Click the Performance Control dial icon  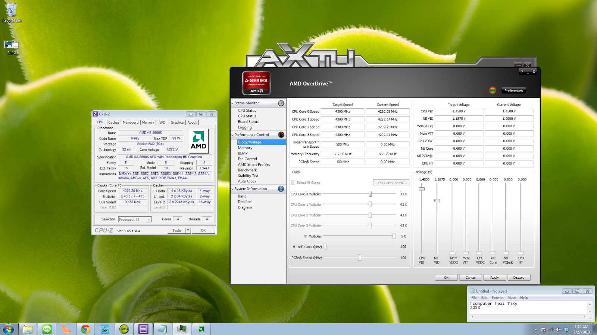[x=281, y=135]
